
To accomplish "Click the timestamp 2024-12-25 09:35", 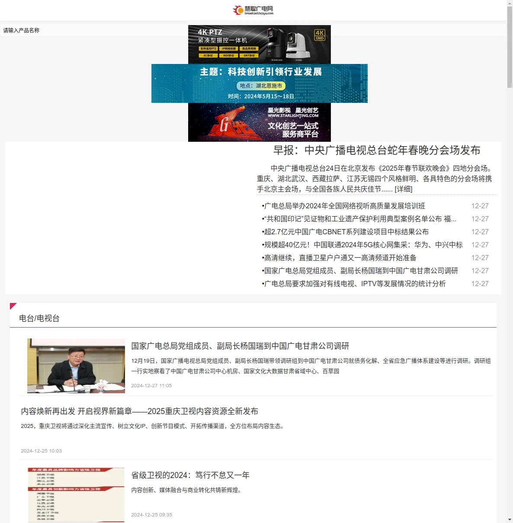I will pyautogui.click(x=151, y=515).
